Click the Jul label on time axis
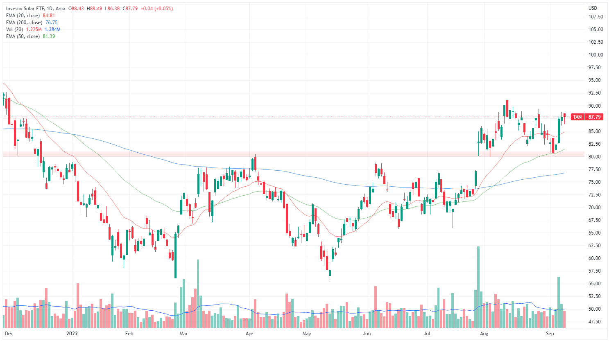This screenshot has width=609, height=341. (427, 334)
